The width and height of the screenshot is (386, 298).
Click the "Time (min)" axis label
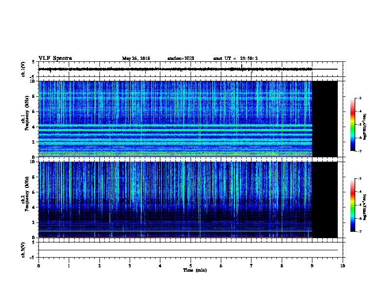click(195, 270)
